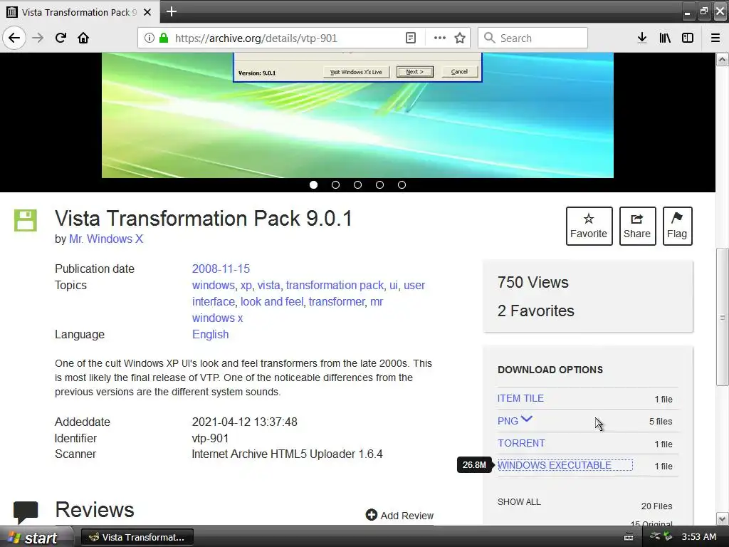Bookmark this page with the star
The width and height of the screenshot is (729, 547).
coord(460,38)
